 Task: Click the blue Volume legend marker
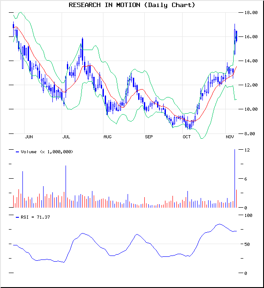[x=17, y=151]
